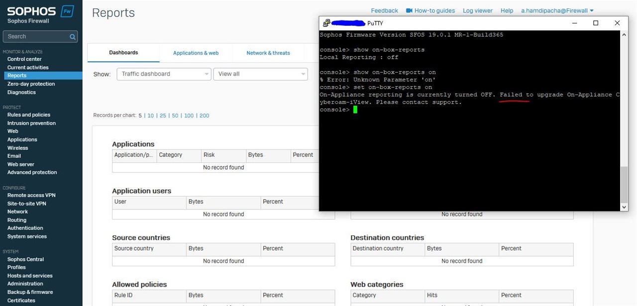Open Remote access VPN settings

[31, 196]
